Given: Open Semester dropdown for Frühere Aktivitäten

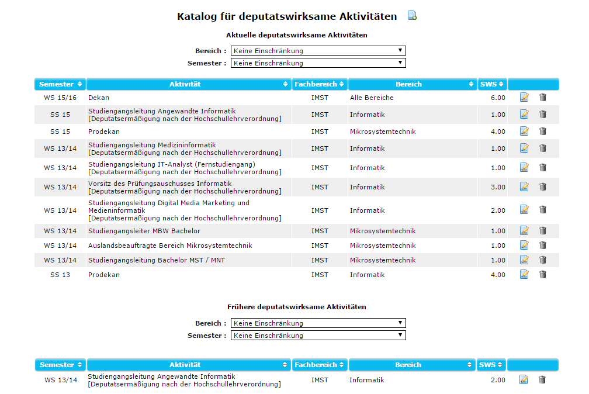Looking at the screenshot, I should (318, 336).
